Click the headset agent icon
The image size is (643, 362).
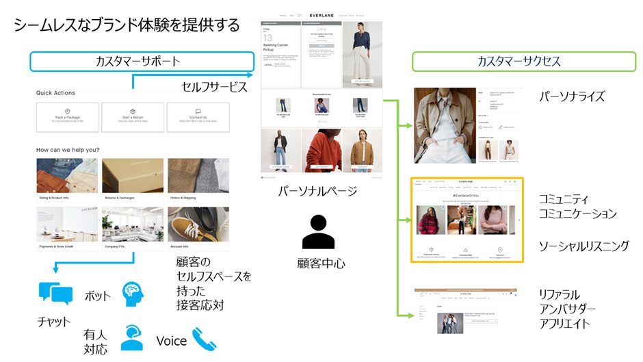(x=131, y=338)
